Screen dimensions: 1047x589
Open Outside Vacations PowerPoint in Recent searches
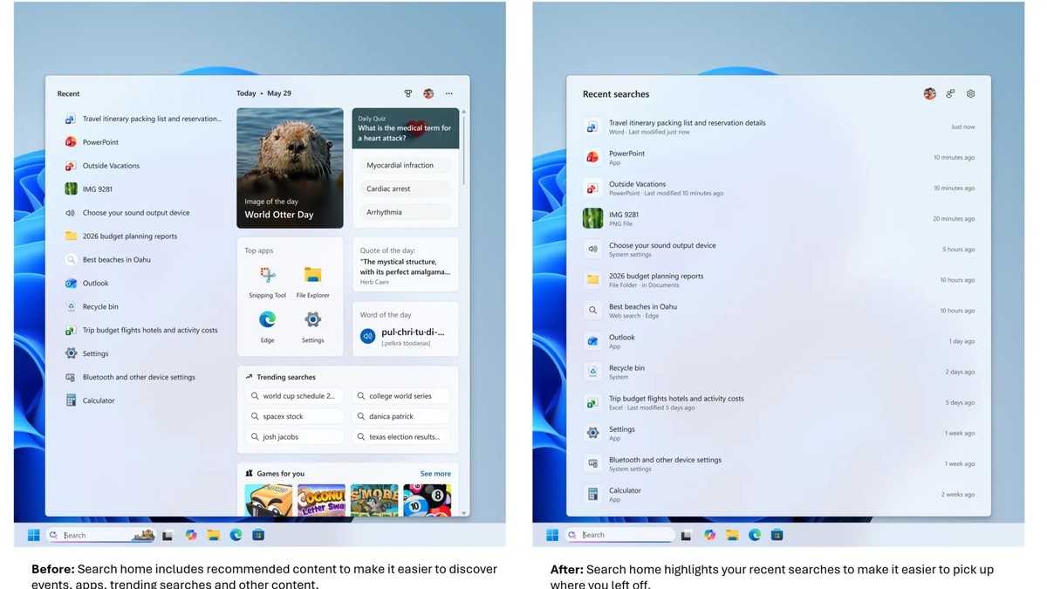[x=778, y=188]
